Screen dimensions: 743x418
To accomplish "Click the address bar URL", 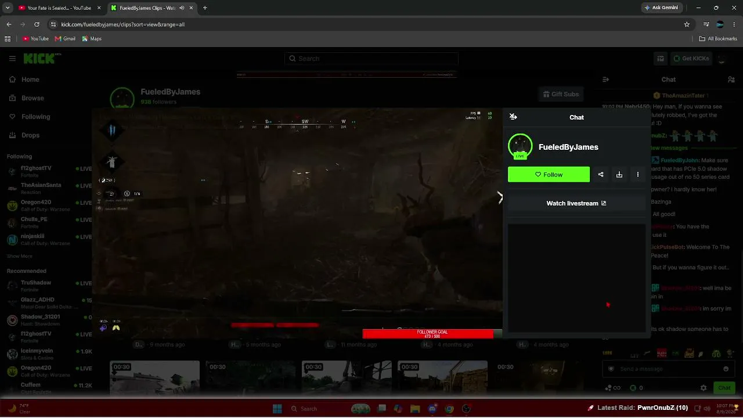I will (122, 24).
